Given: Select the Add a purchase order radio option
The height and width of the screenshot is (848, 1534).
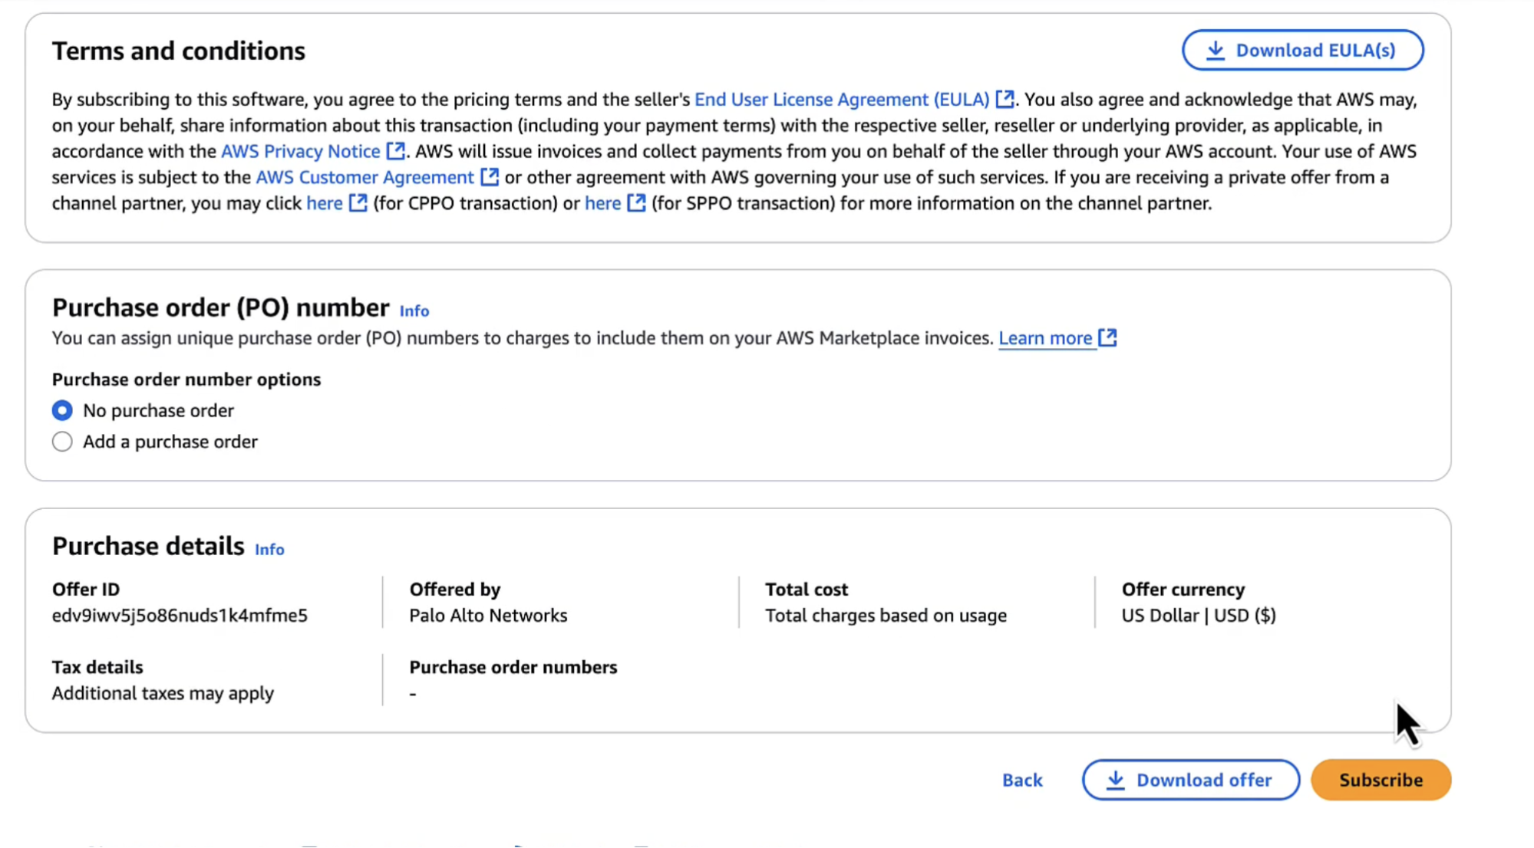Looking at the screenshot, I should tap(62, 442).
